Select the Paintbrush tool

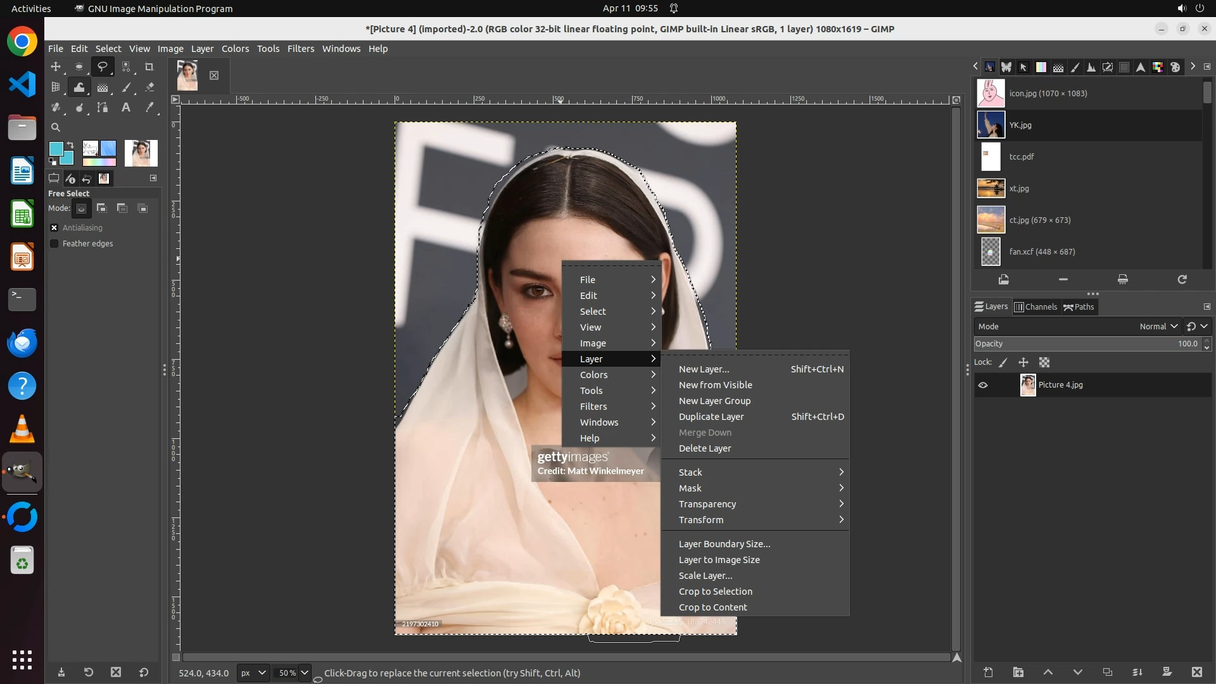pyautogui.click(x=126, y=87)
